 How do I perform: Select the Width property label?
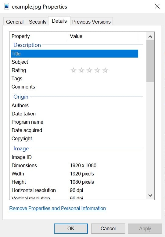18,174
